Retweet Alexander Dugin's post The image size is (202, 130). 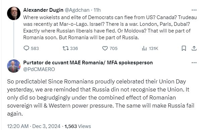point(66,48)
